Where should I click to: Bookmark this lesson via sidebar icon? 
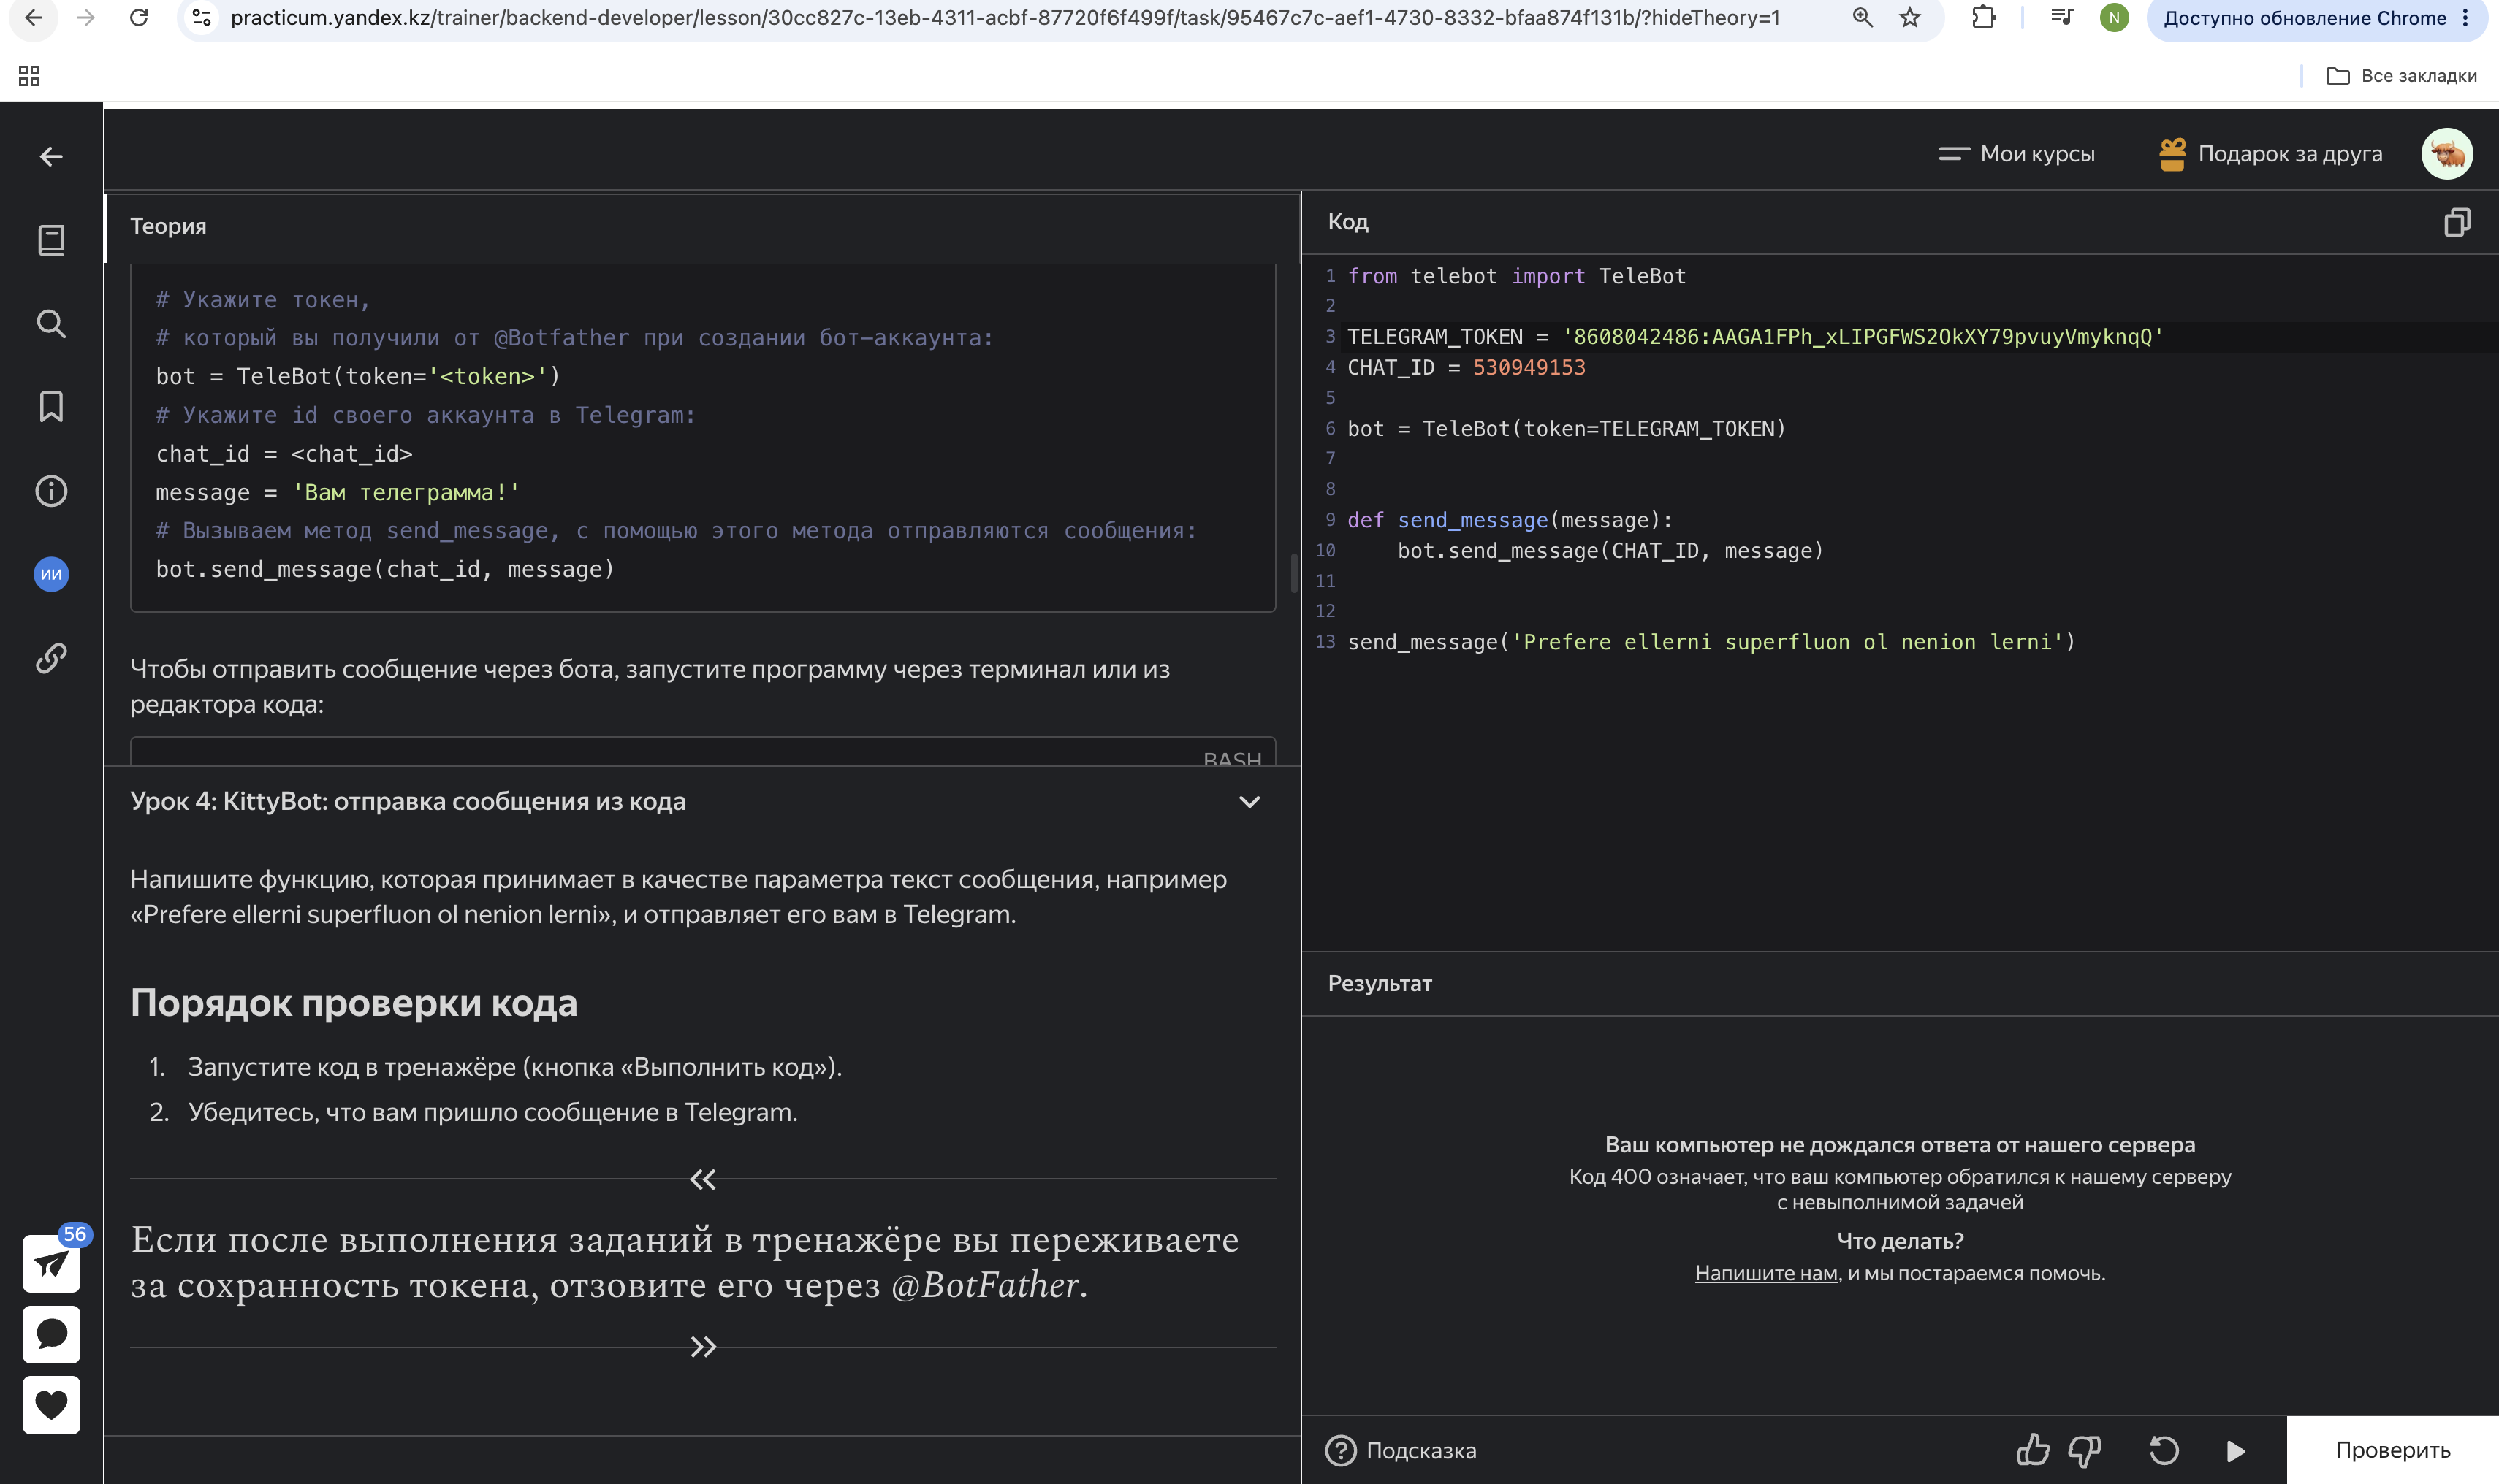tap(51, 406)
